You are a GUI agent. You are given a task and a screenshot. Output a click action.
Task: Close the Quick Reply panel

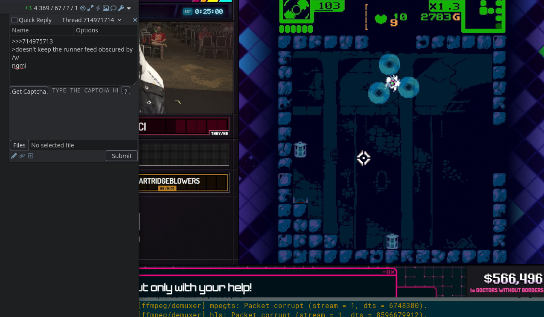(x=135, y=20)
